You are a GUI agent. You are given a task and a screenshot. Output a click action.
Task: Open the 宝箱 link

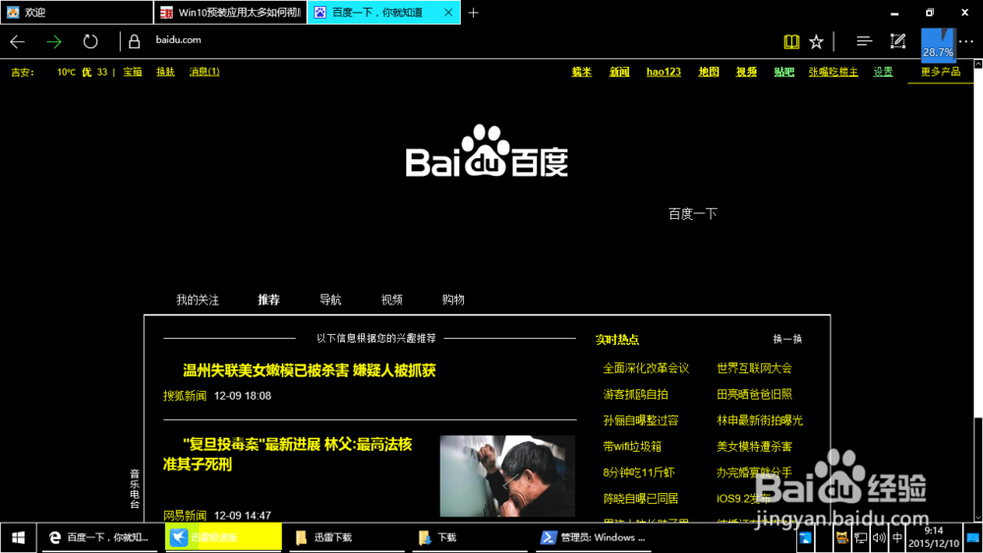[133, 72]
